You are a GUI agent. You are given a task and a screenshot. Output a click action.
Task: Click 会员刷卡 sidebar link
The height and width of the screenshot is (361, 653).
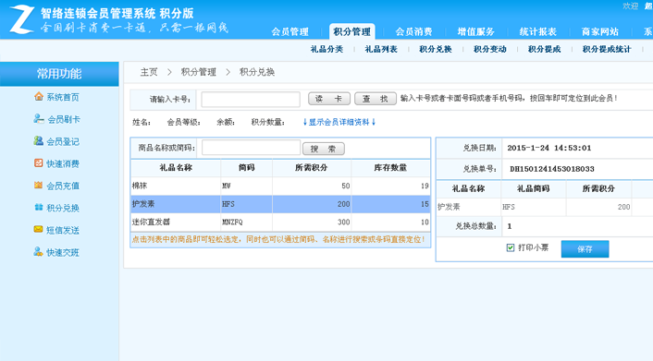(x=63, y=119)
